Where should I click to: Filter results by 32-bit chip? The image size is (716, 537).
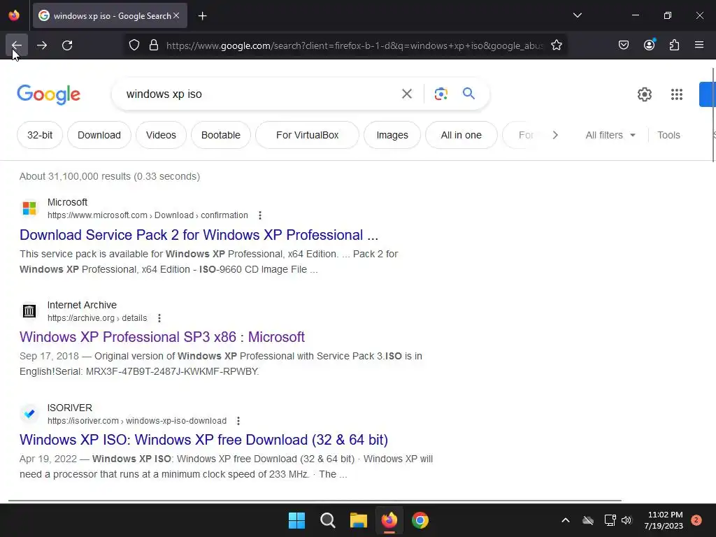40,135
